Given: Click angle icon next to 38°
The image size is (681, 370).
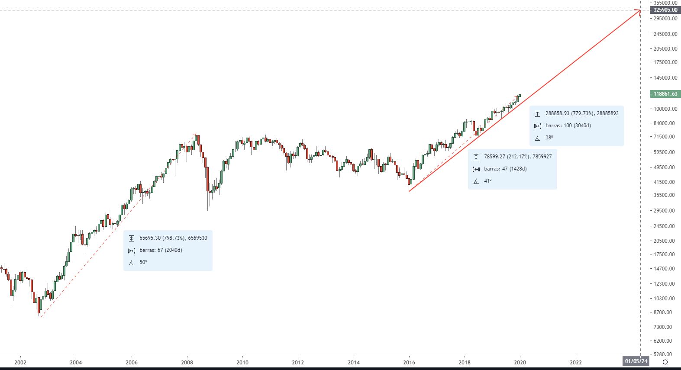Looking at the screenshot, I should 537,138.
